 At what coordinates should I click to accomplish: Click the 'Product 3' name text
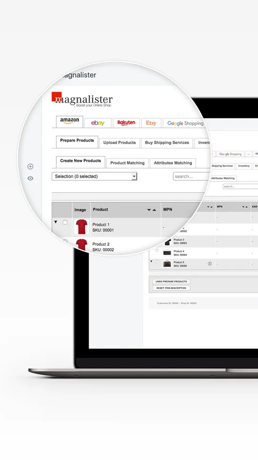179,240
